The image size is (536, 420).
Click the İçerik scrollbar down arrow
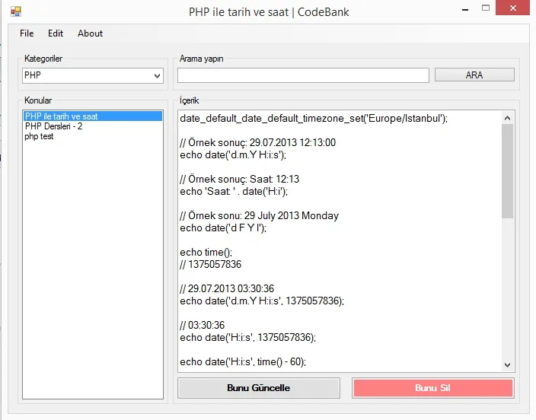(x=508, y=365)
